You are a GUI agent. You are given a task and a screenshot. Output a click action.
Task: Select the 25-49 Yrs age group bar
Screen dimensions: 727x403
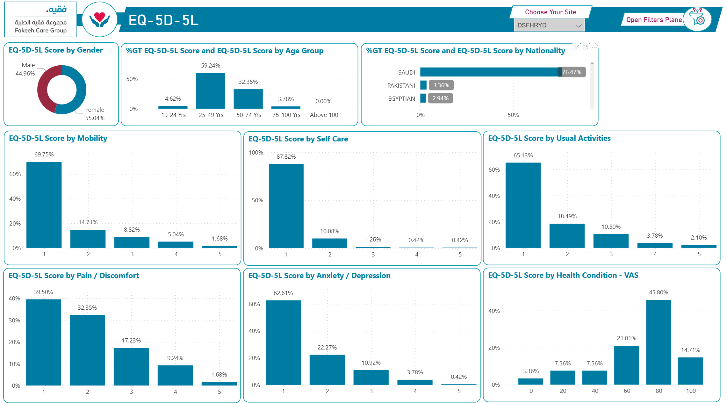(210, 91)
